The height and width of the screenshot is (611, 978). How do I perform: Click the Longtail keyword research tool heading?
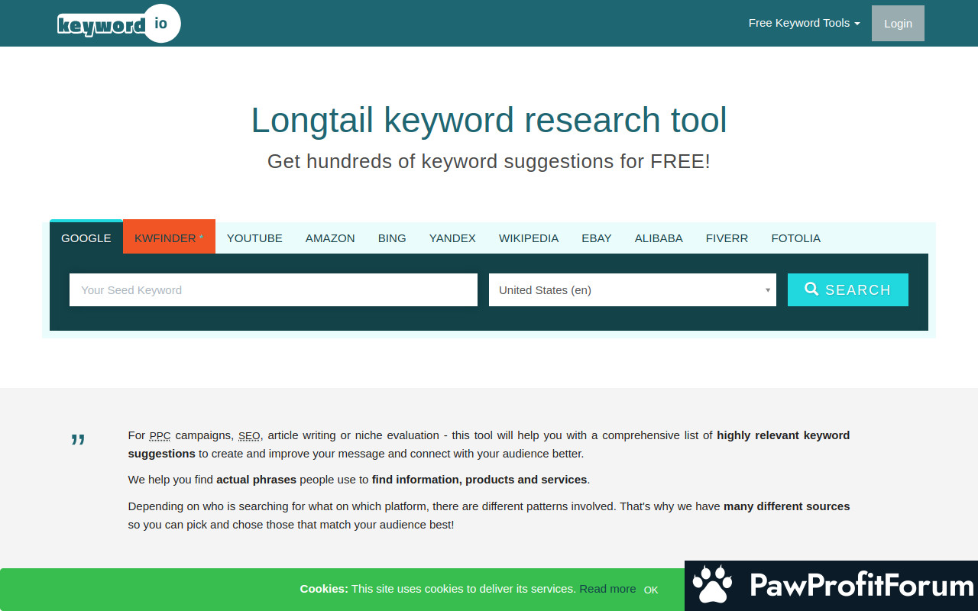tap(489, 120)
